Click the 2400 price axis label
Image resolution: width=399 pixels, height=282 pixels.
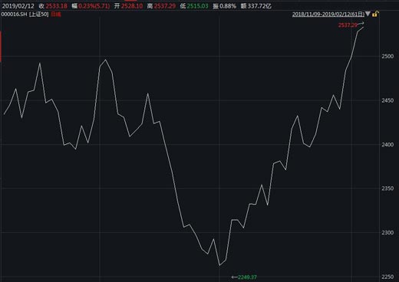click(x=387, y=145)
